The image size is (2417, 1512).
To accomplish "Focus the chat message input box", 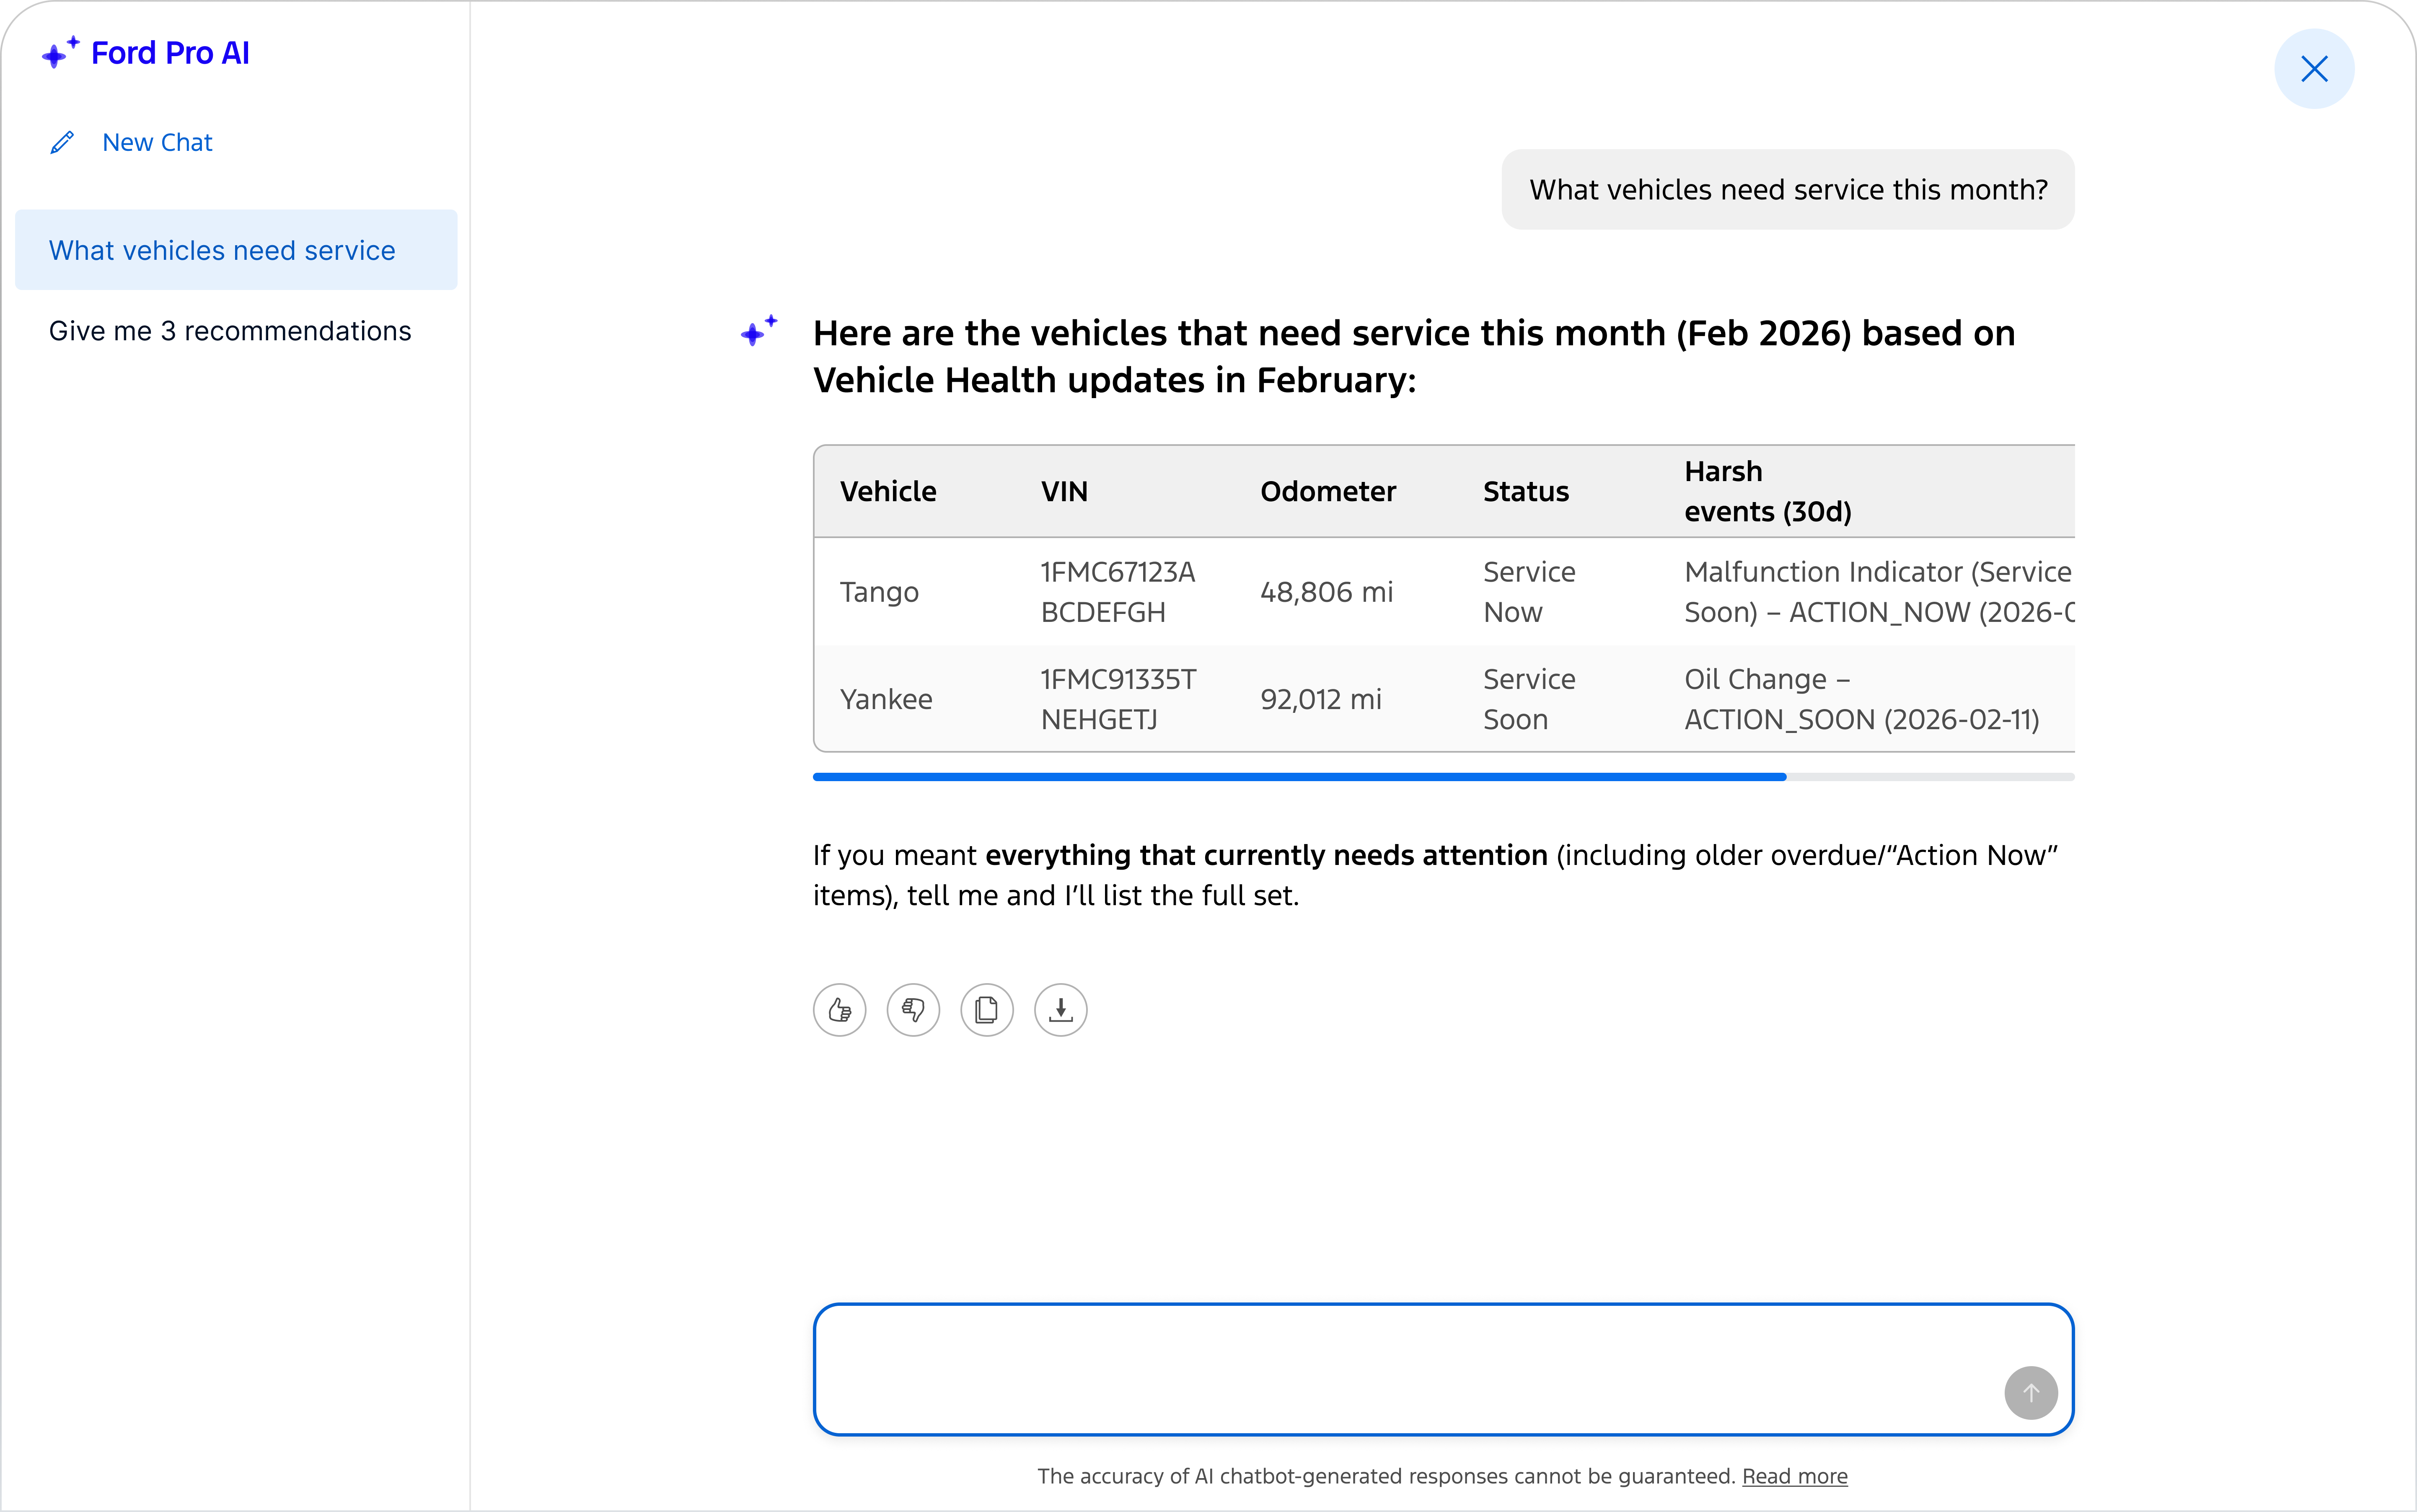I will tap(1443, 1369).
